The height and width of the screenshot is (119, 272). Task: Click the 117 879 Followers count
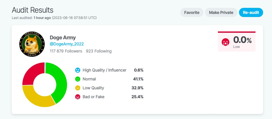click(x=66, y=51)
